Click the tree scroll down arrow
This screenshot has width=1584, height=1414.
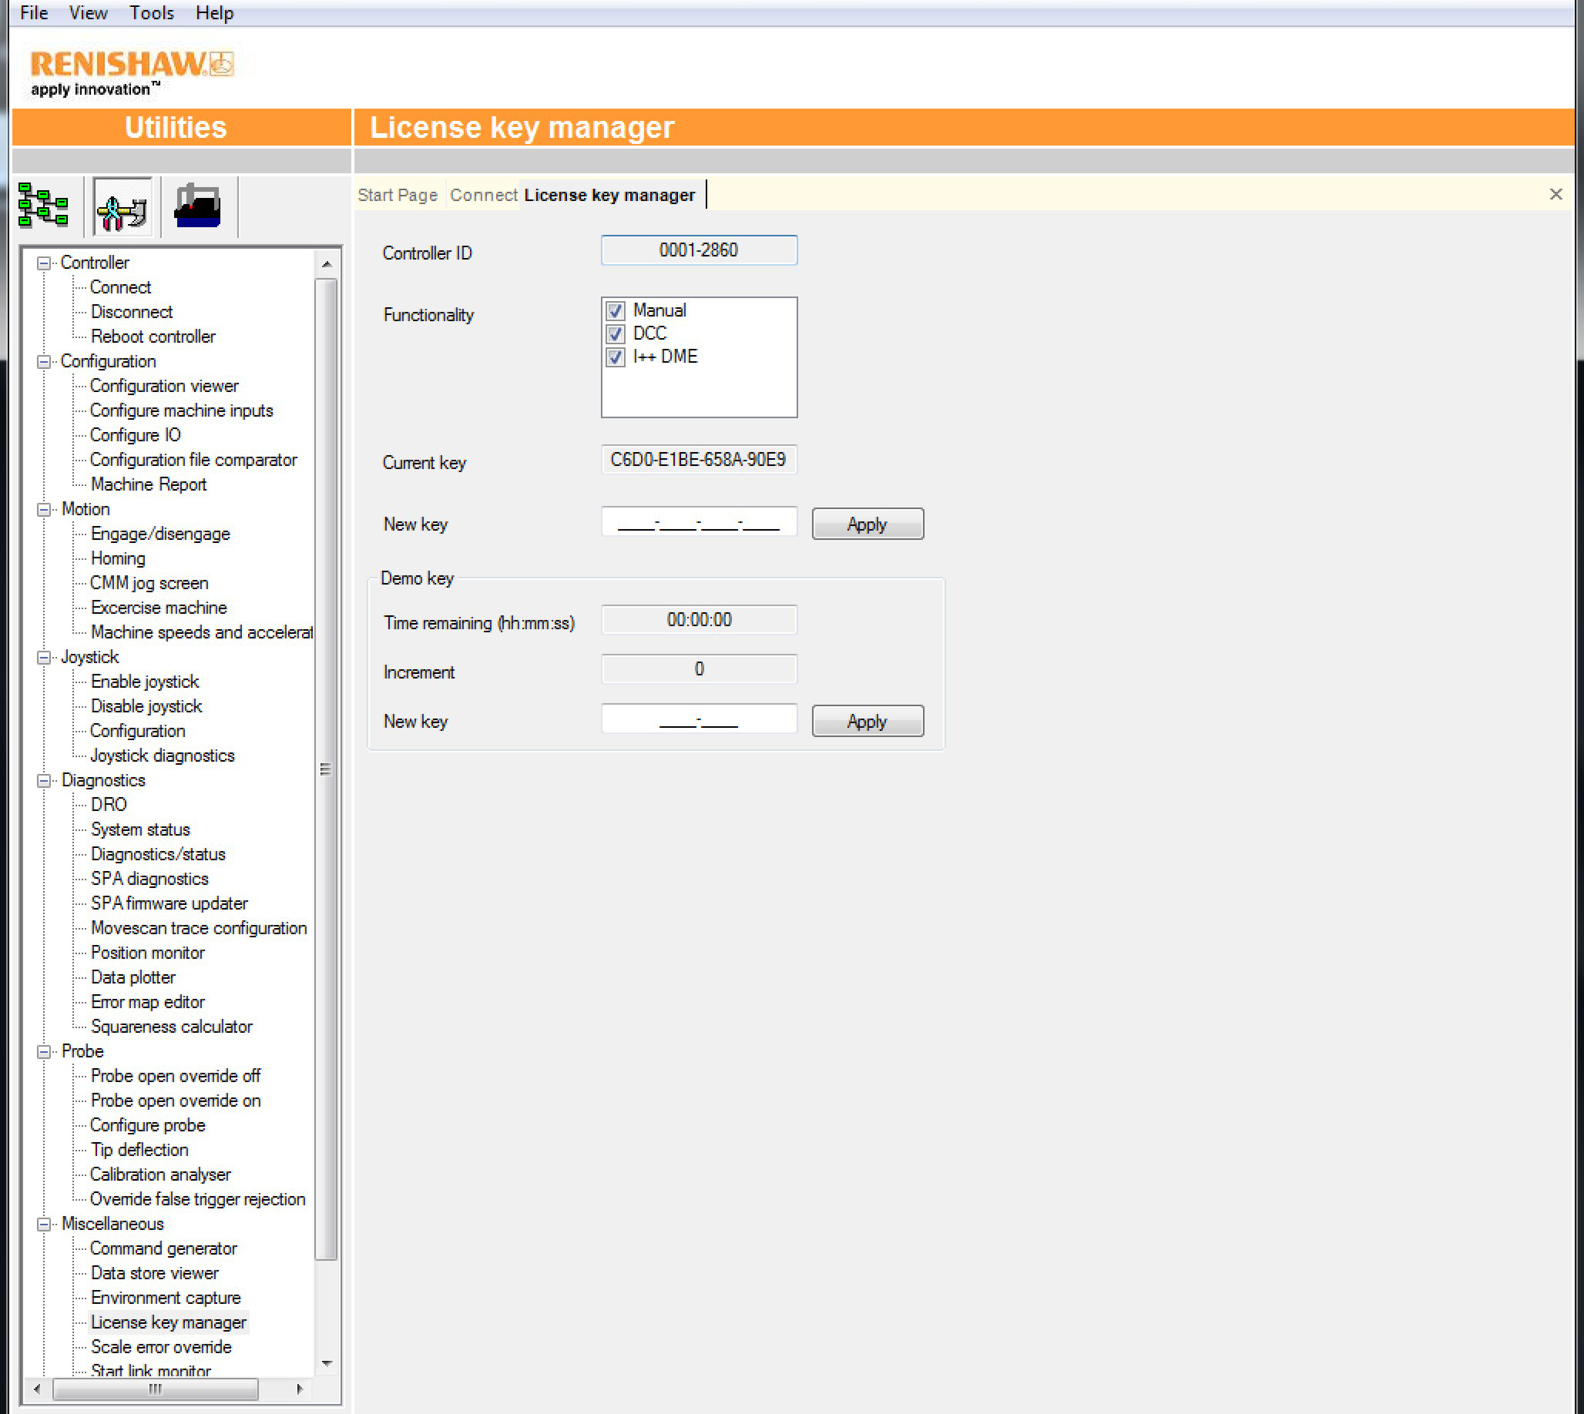point(327,1365)
